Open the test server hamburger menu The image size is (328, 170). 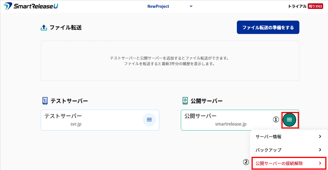pos(149,120)
